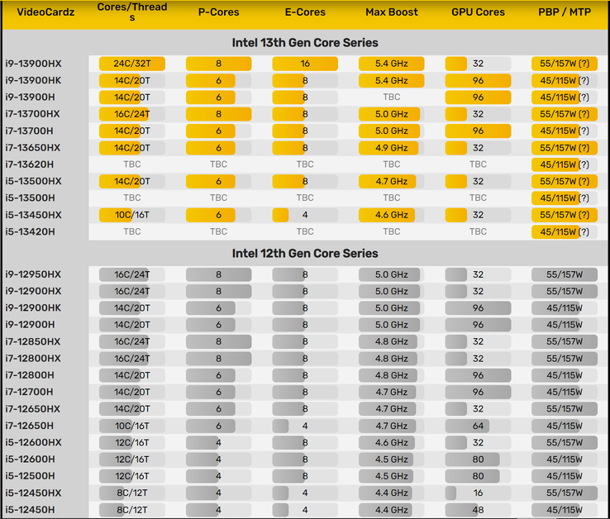This screenshot has width=610, height=519.
Task: Click the 16 GPU Cores value for i5-12450HX
Action: coord(478,493)
